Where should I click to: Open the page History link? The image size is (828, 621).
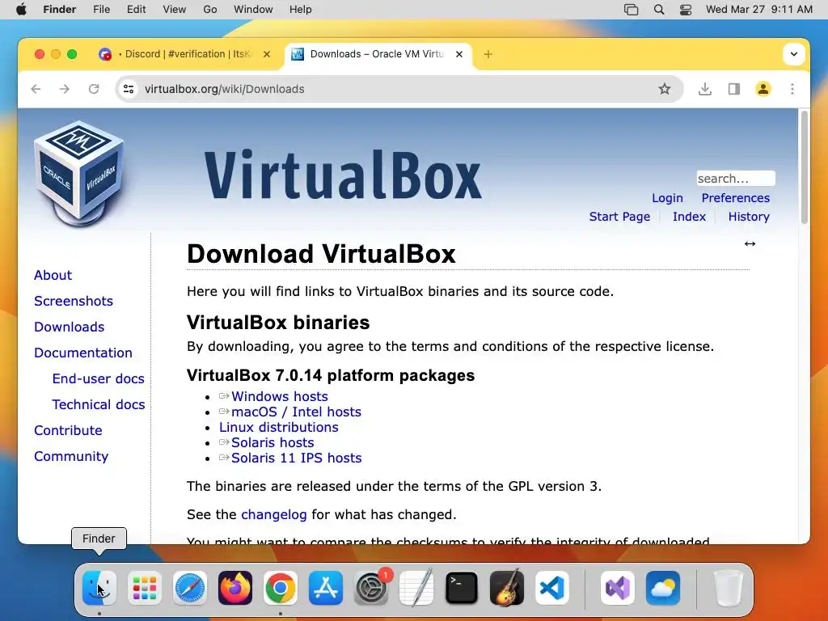tap(749, 217)
